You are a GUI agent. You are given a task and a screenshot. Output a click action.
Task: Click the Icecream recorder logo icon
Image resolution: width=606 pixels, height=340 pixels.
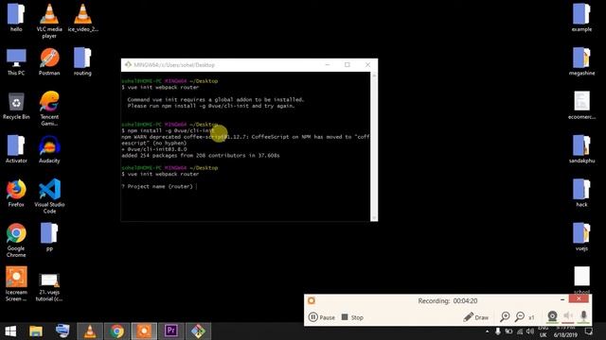click(312, 300)
